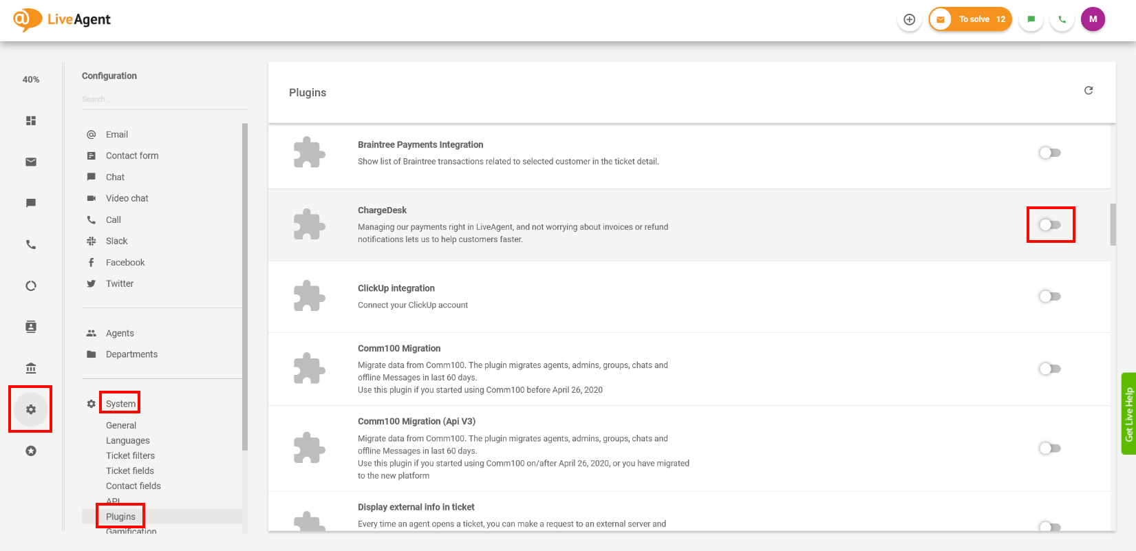Screen dimensions: 1136x551
Task: Enable the Comm100 Migration plugin switch
Action: click(x=1050, y=369)
